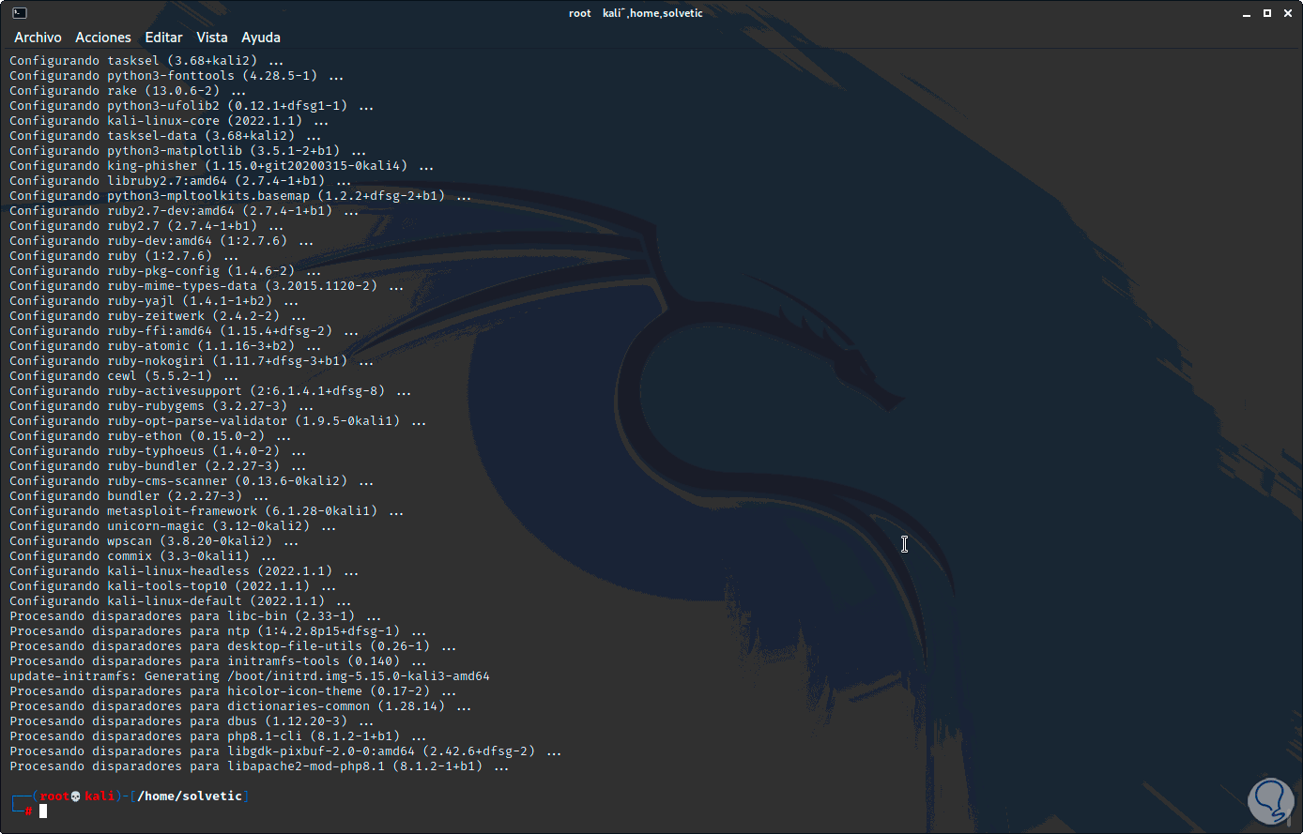
Task: Click the 'disparadores para libc-bin' line
Action: pyautogui.click(x=195, y=616)
